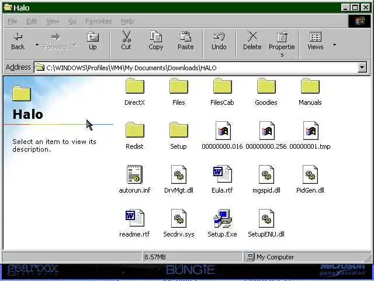Screen dimensions: 374x281
Task: Select the mgspid.dll file icon
Action: 266,174
